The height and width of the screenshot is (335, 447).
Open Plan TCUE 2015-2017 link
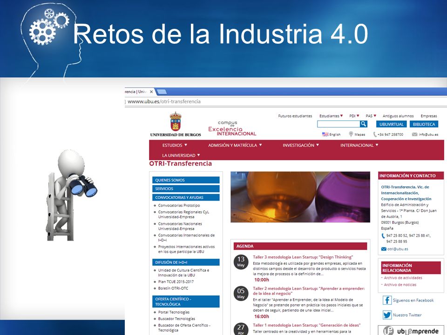[176, 281]
